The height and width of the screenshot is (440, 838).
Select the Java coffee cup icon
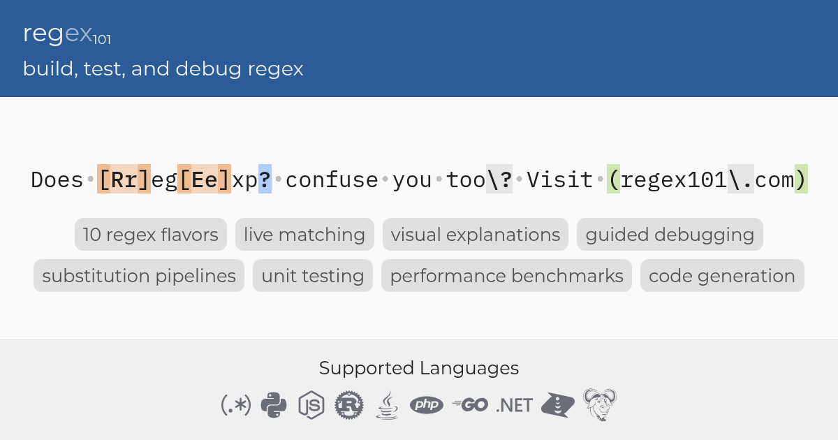(387, 405)
